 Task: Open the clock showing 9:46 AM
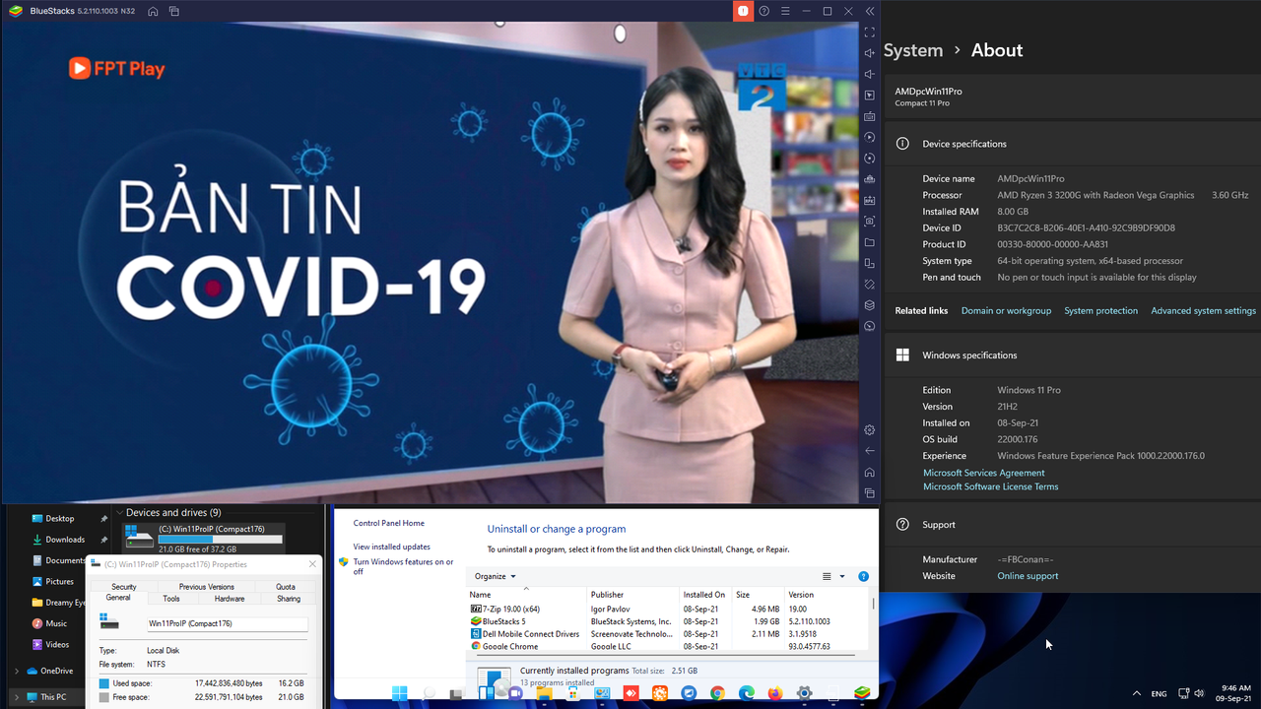pyautogui.click(x=1235, y=693)
